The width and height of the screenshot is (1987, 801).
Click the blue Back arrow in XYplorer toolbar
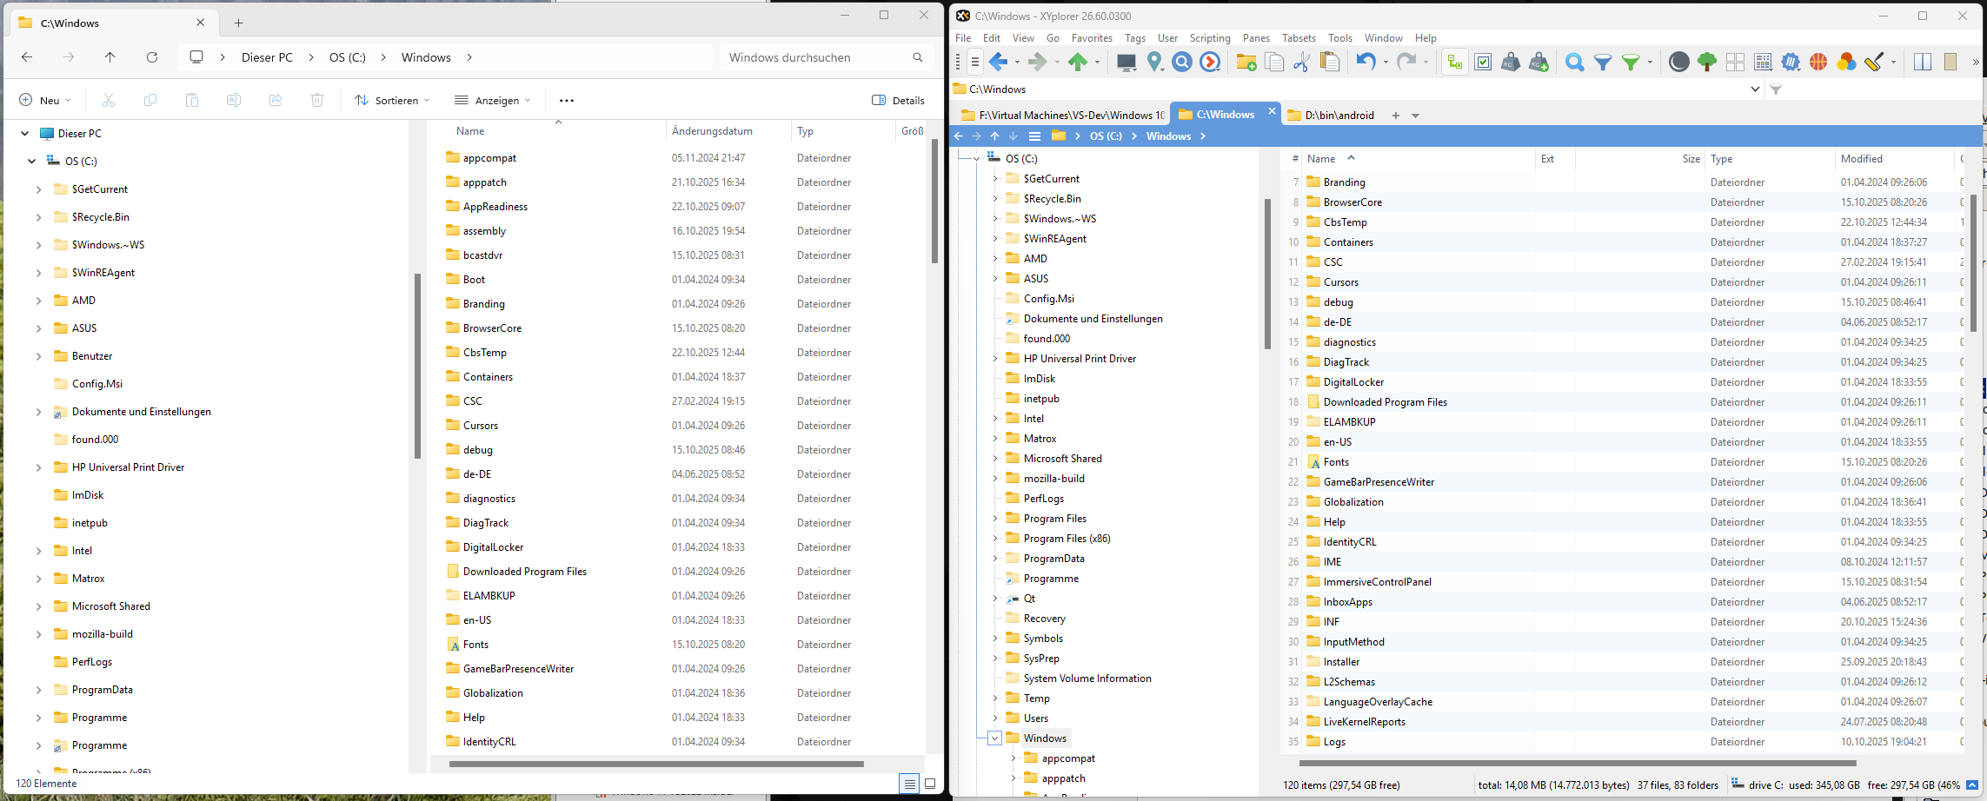[x=998, y=62]
